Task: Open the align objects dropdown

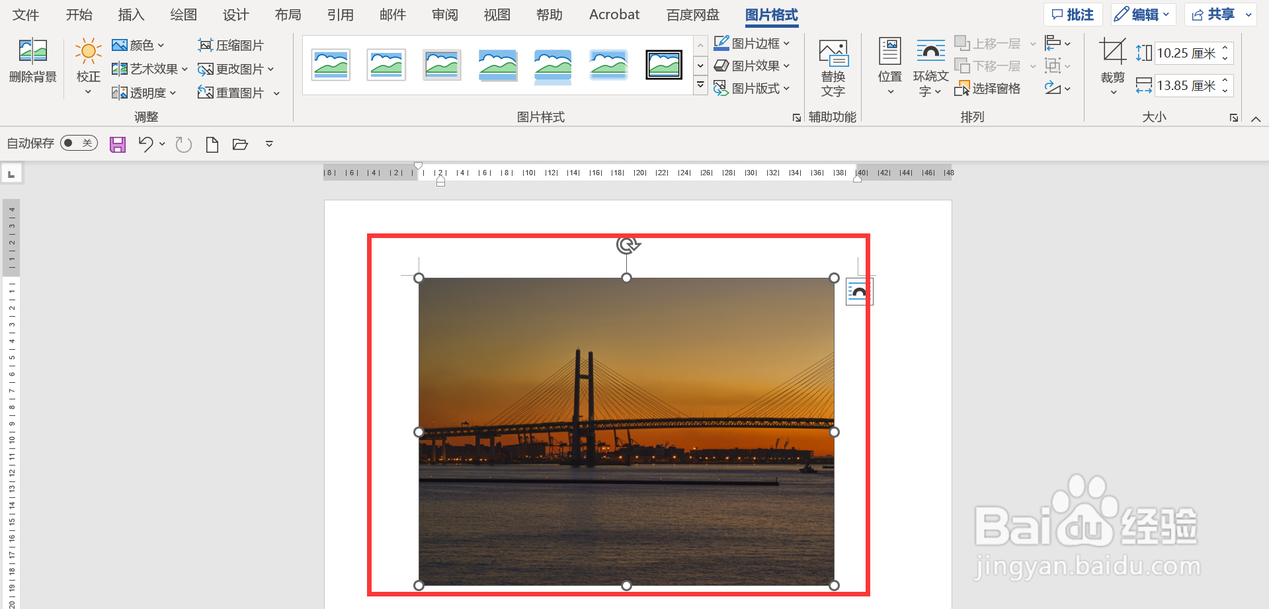Action: click(1057, 44)
